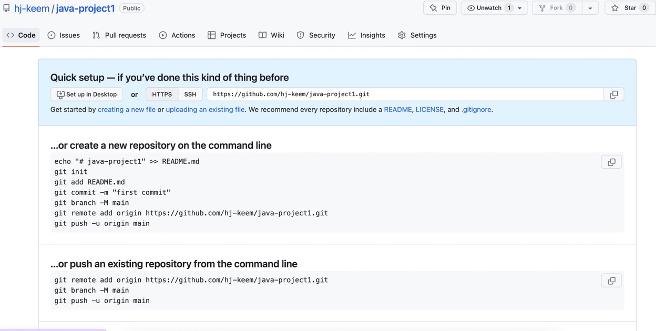Follow the 'creating a new file' link
The height and width of the screenshot is (331, 656).
pos(127,110)
